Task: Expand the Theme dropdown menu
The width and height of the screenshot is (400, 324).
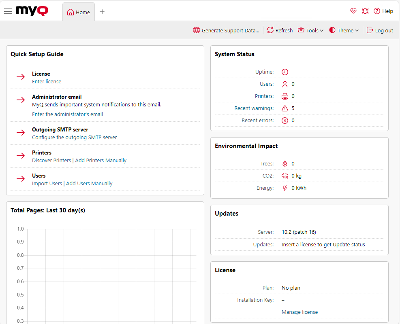Action: point(344,30)
